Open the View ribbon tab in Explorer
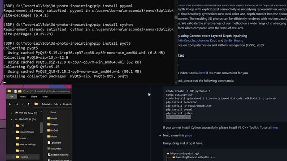Image resolution: width=287 pixels, height=161 pixels. (45, 97)
